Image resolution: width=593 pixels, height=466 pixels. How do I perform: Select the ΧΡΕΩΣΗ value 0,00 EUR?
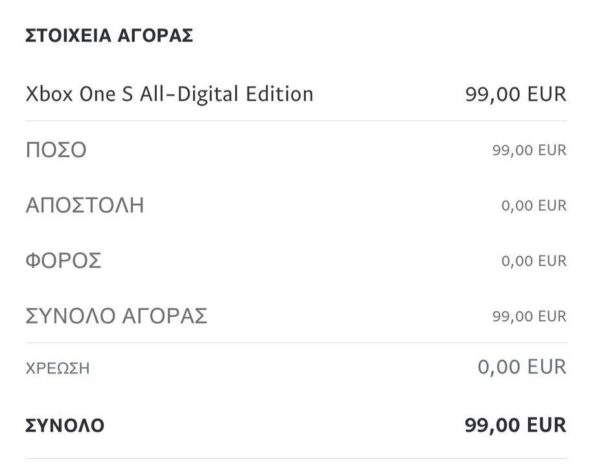pyautogui.click(x=522, y=368)
